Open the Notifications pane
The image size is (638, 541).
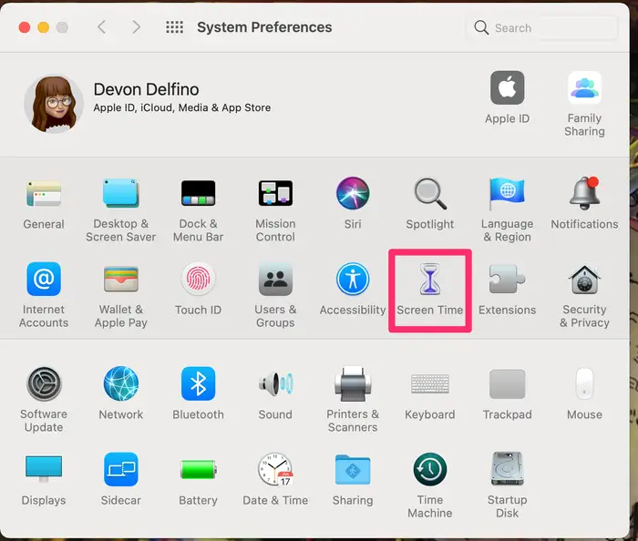click(x=585, y=193)
